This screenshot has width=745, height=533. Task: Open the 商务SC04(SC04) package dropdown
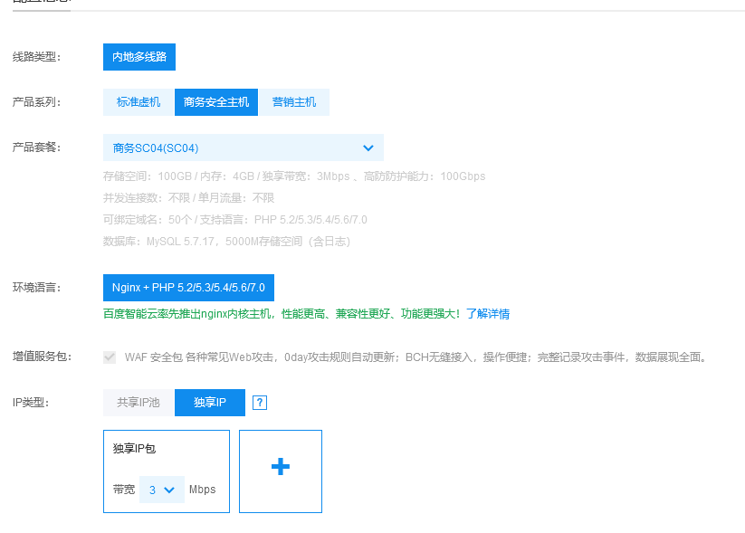243,148
